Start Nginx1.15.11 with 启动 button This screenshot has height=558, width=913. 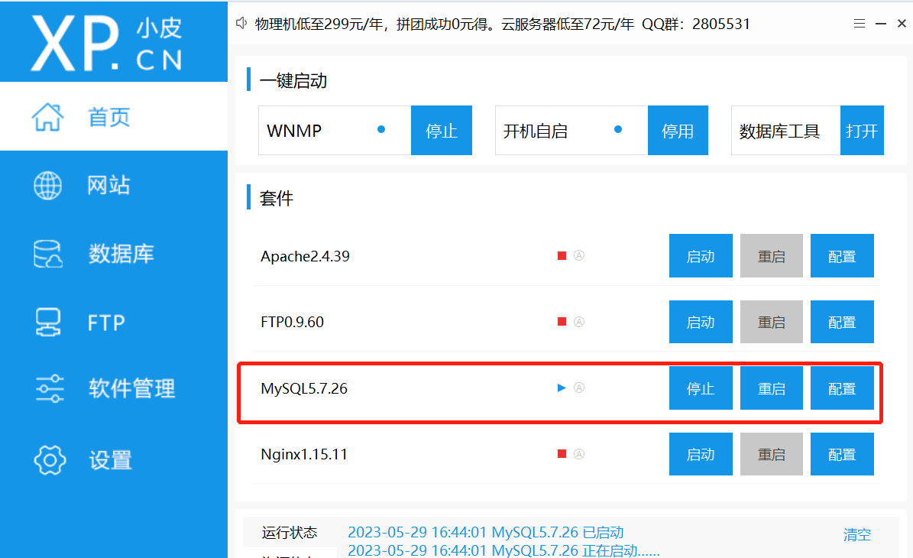pyautogui.click(x=701, y=454)
